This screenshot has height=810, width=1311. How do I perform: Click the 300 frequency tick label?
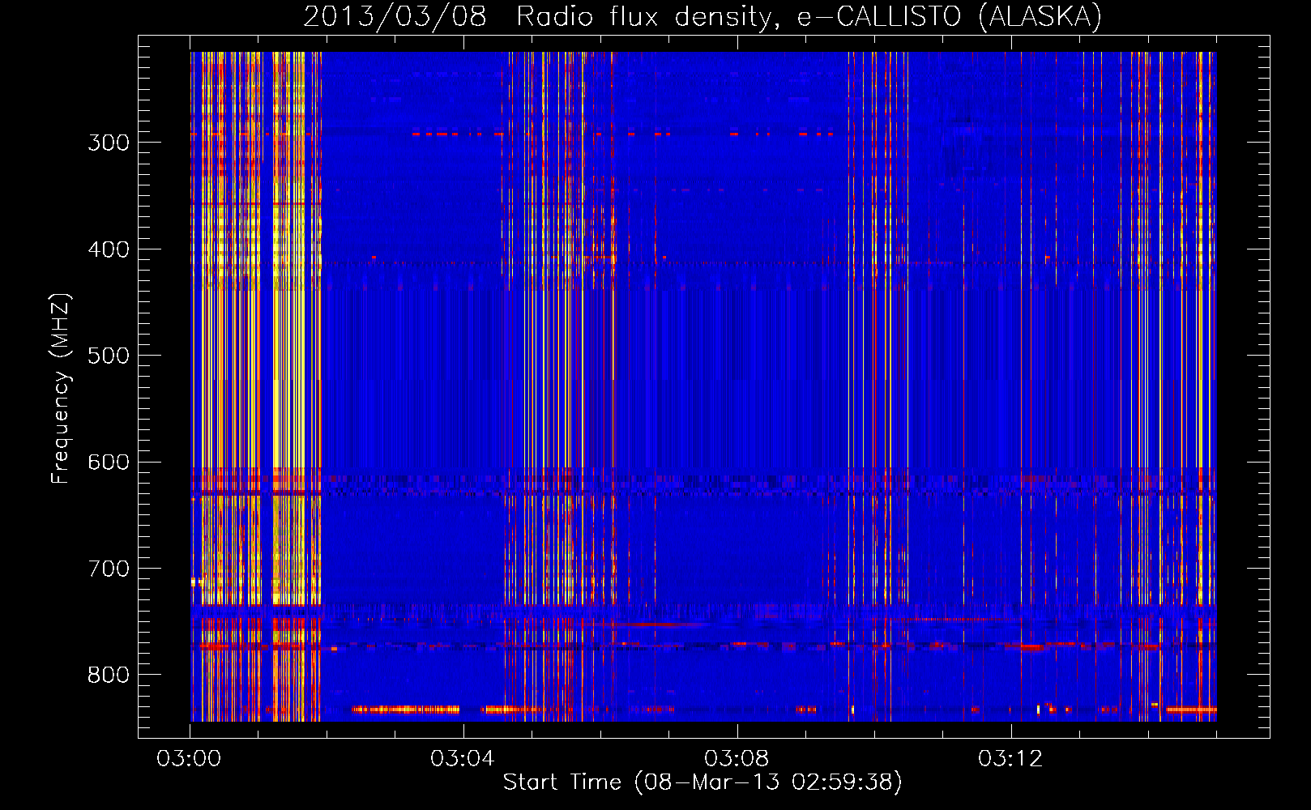(109, 143)
